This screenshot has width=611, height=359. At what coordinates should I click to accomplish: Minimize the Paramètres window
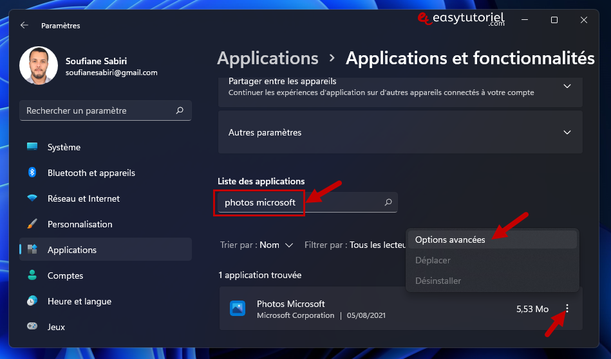point(525,20)
